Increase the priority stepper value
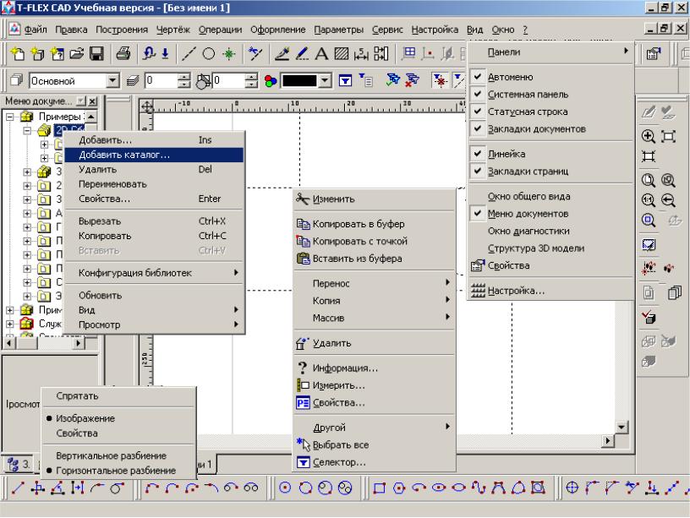The image size is (690, 518). 251,77
